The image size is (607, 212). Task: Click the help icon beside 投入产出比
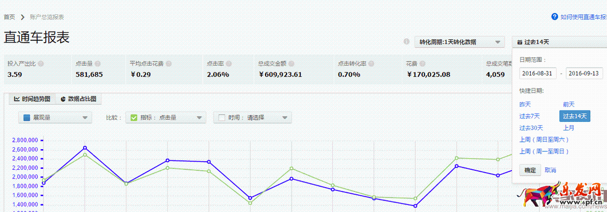(x=41, y=64)
